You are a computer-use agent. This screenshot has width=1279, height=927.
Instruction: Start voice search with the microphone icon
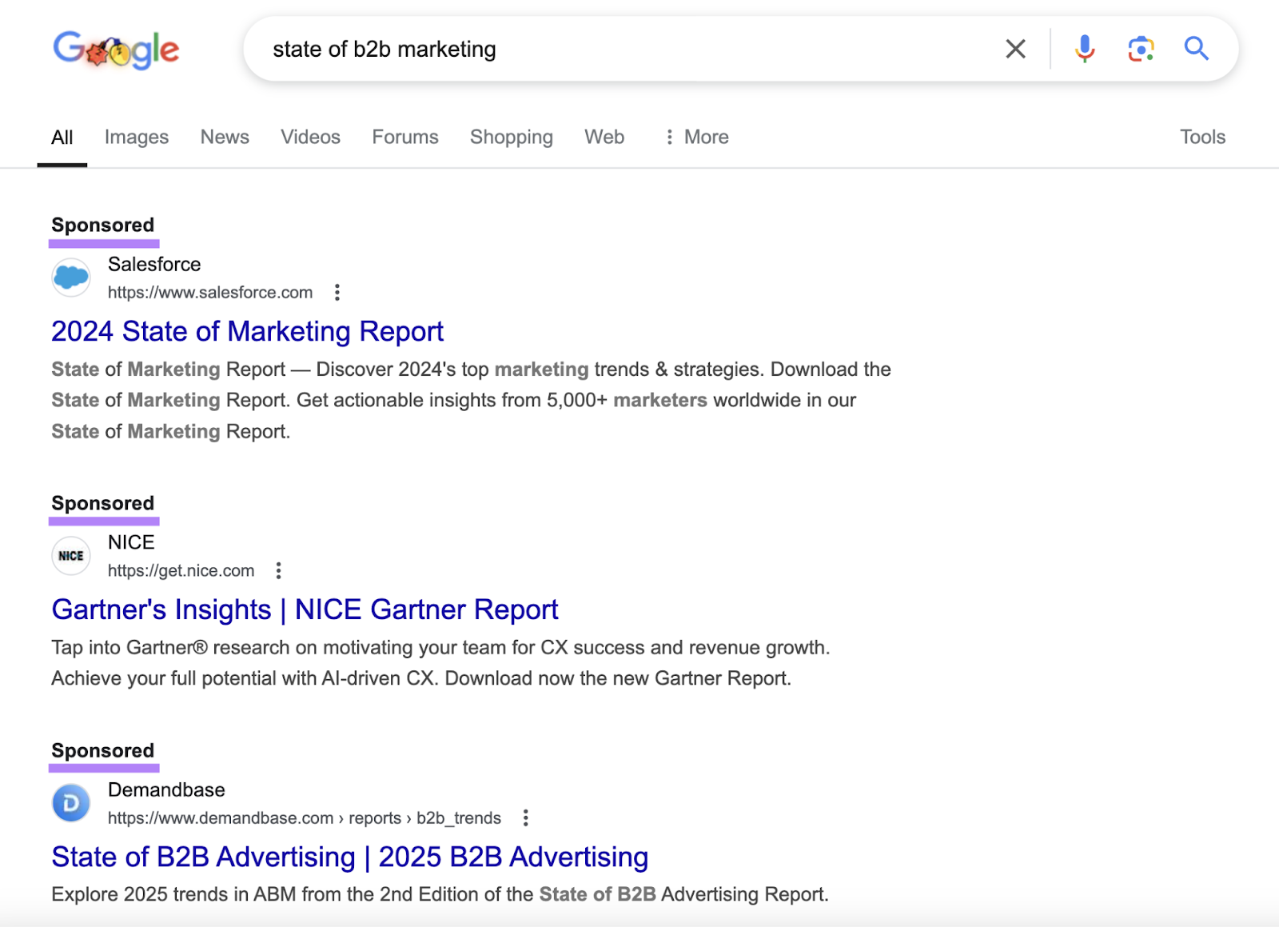coord(1084,49)
